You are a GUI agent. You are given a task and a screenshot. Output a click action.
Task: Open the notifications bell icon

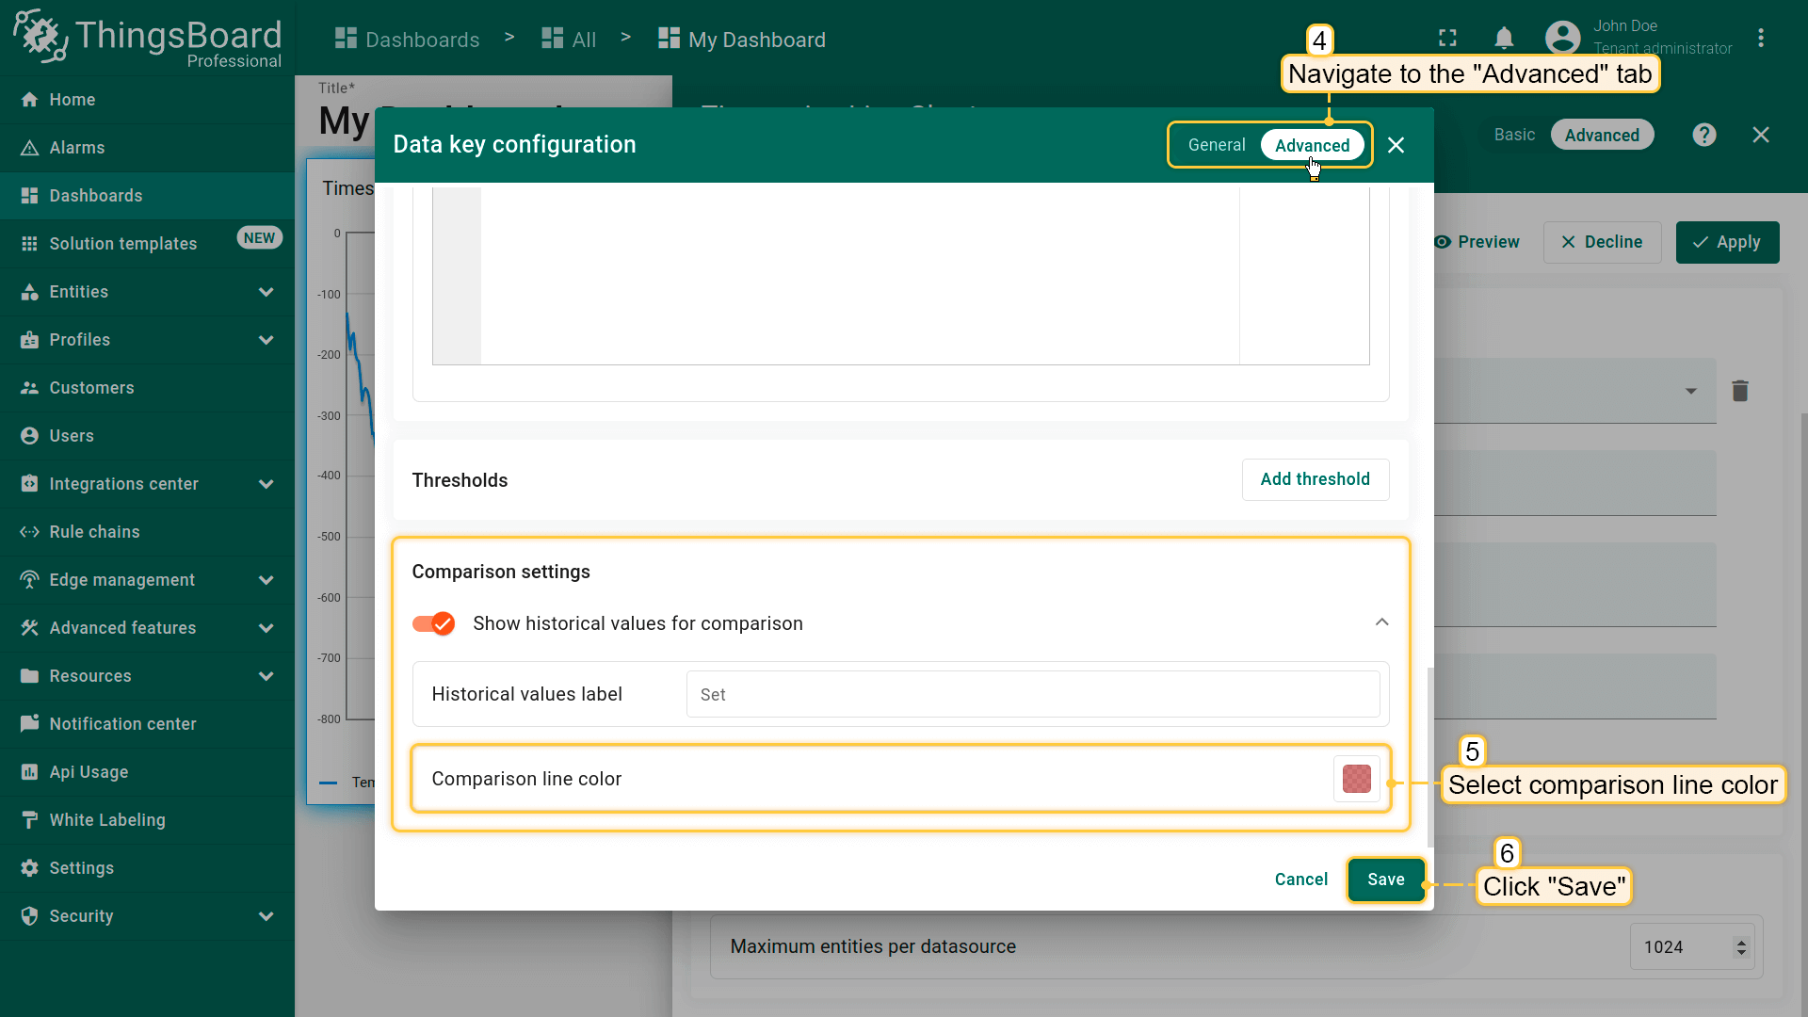pyautogui.click(x=1504, y=39)
